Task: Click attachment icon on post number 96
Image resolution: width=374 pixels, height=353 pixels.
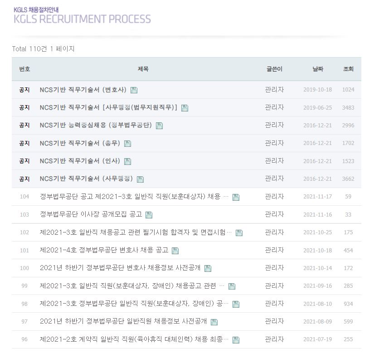Action: 236,340
